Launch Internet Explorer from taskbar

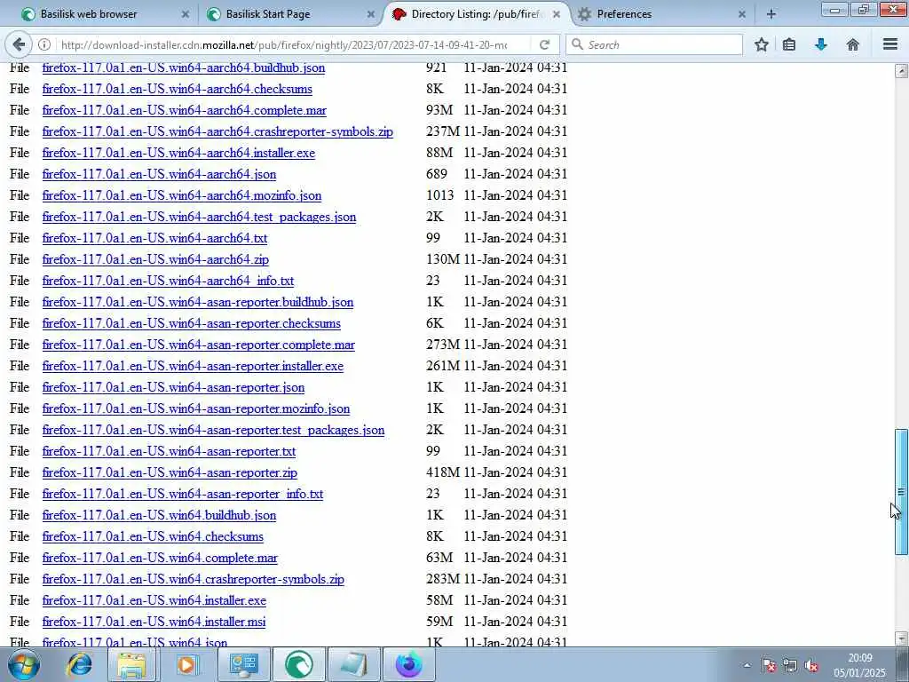click(78, 664)
